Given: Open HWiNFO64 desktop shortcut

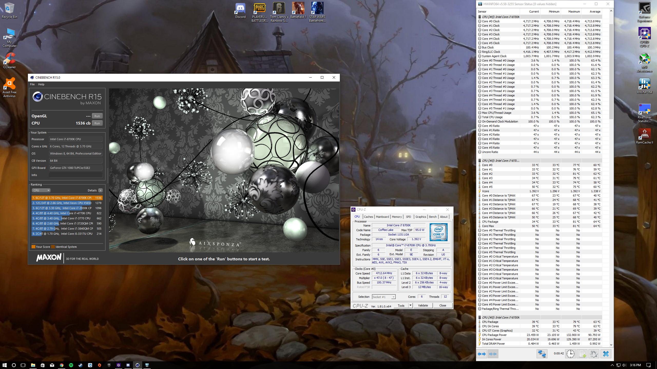Looking at the screenshot, I should tap(644, 86).
